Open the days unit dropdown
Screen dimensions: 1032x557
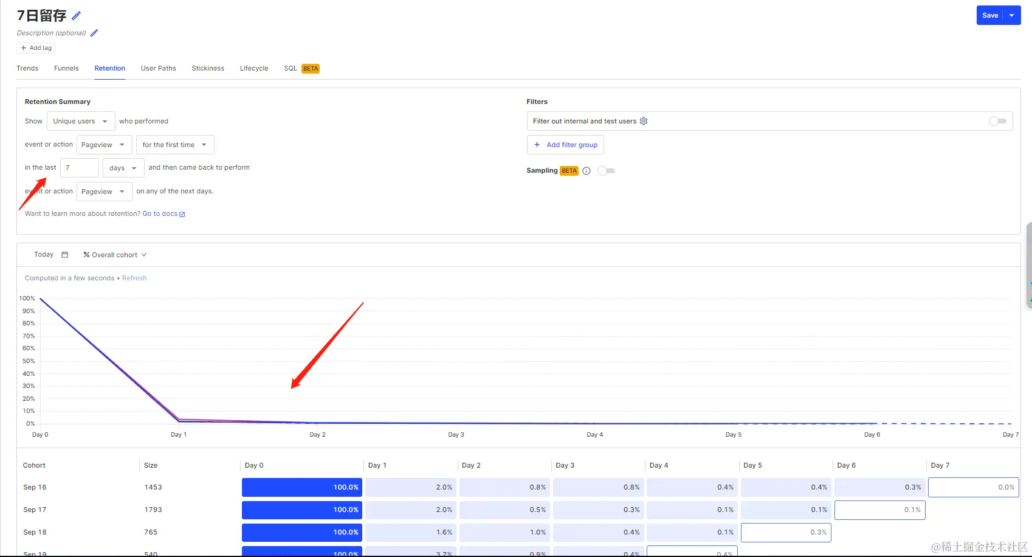123,168
